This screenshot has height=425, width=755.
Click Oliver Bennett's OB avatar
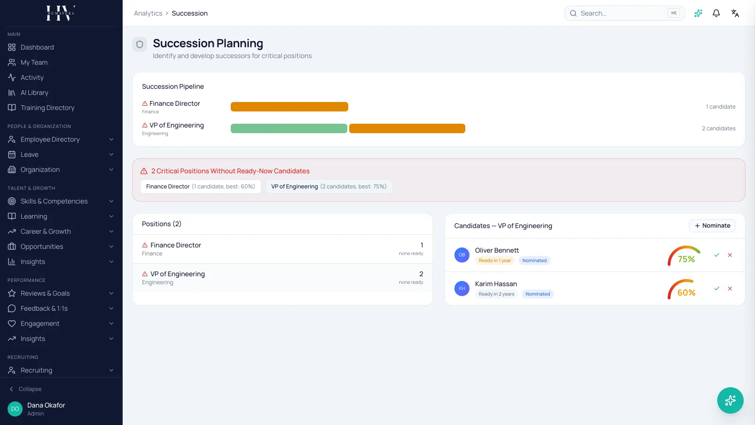pyautogui.click(x=462, y=255)
